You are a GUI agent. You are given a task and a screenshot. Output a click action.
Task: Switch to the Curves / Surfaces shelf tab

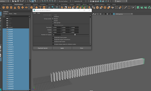point(7,4)
